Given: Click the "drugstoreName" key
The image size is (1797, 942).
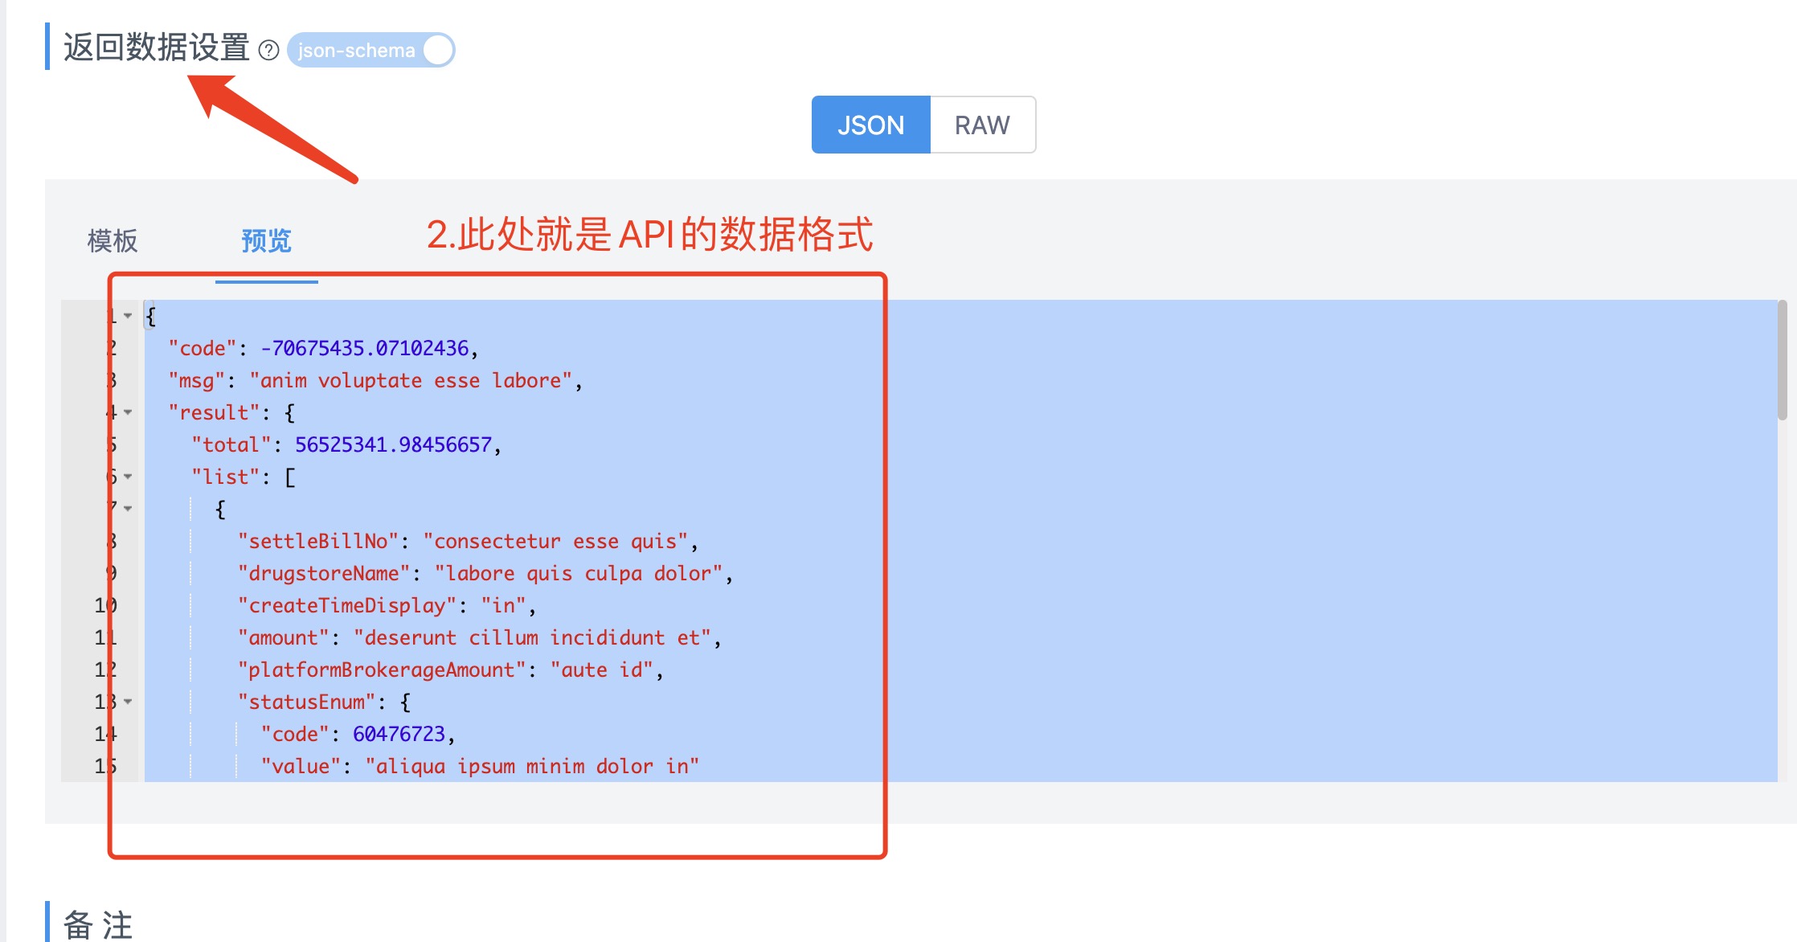Looking at the screenshot, I should pos(324,573).
